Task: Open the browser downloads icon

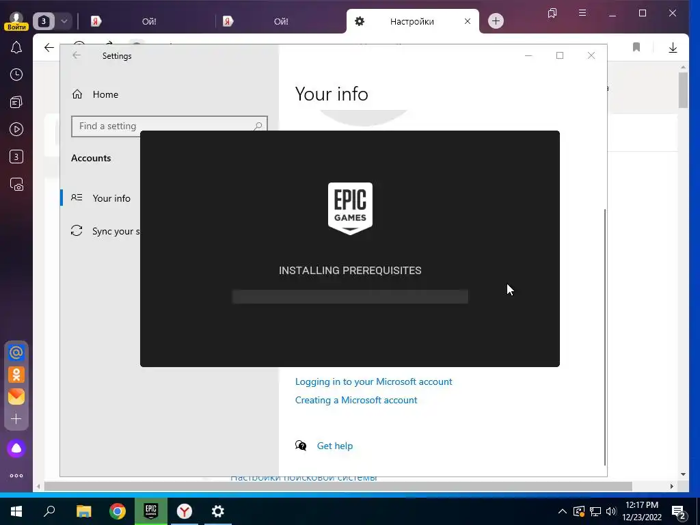Action: 673,48
